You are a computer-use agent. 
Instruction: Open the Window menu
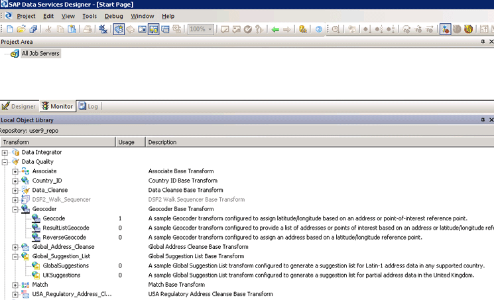pyautogui.click(x=143, y=16)
